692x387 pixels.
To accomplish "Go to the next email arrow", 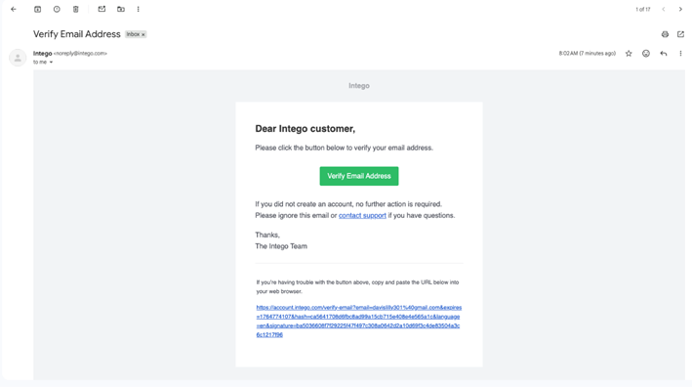I will tap(680, 9).
